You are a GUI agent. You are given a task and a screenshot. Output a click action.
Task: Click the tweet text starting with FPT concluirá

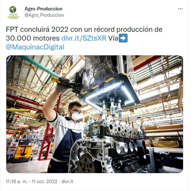[84, 38]
